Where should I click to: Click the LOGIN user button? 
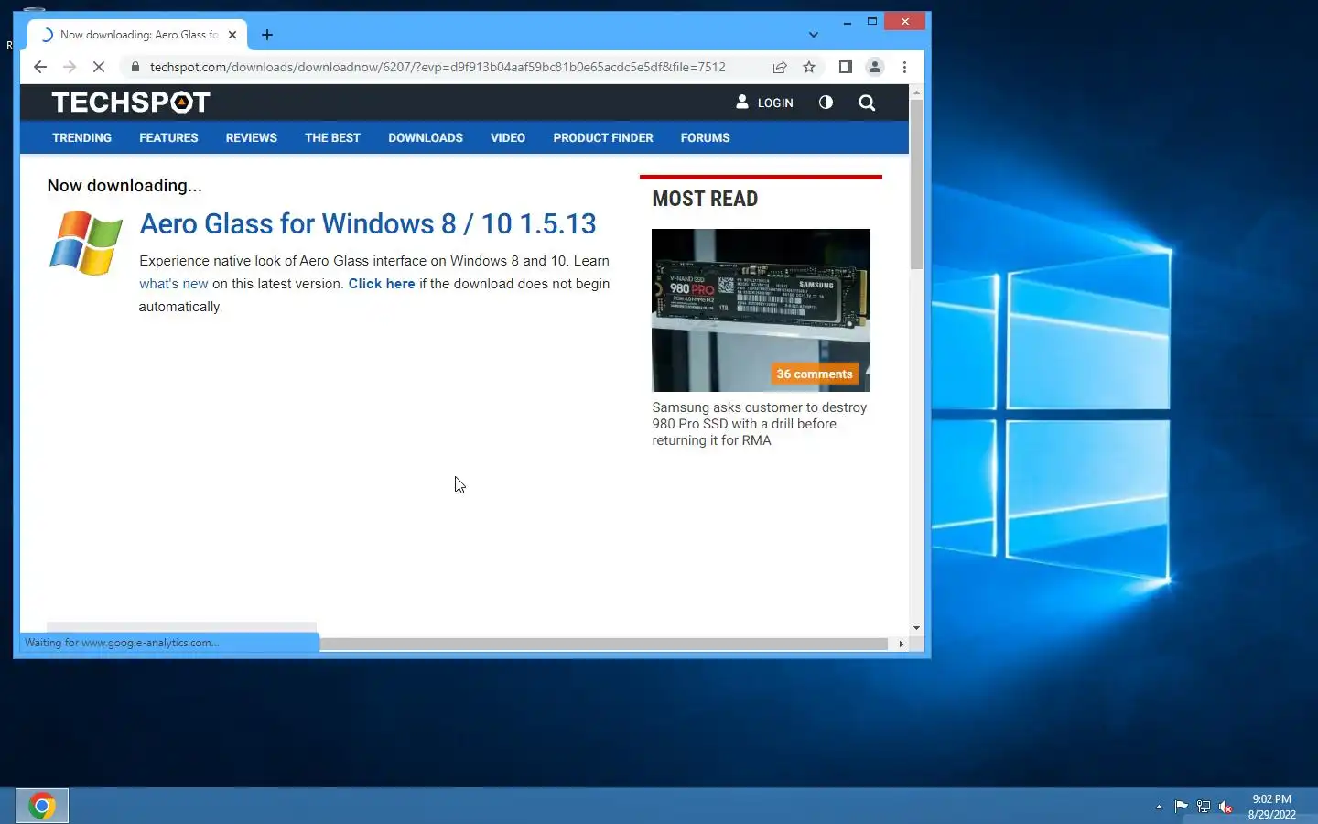click(765, 103)
